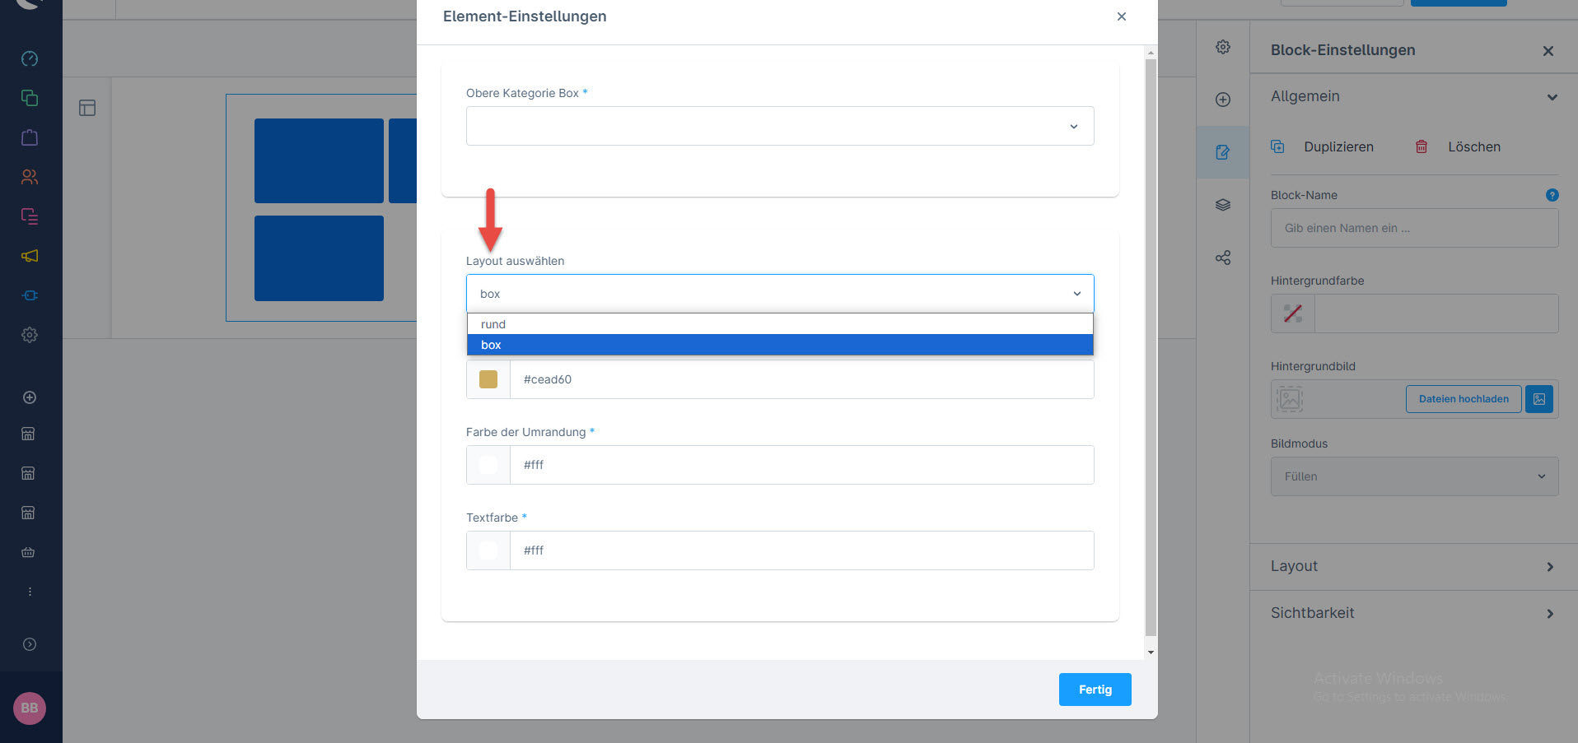Open media library icon beside Dateien hochladen
This screenshot has width=1578, height=743.
[1538, 399]
